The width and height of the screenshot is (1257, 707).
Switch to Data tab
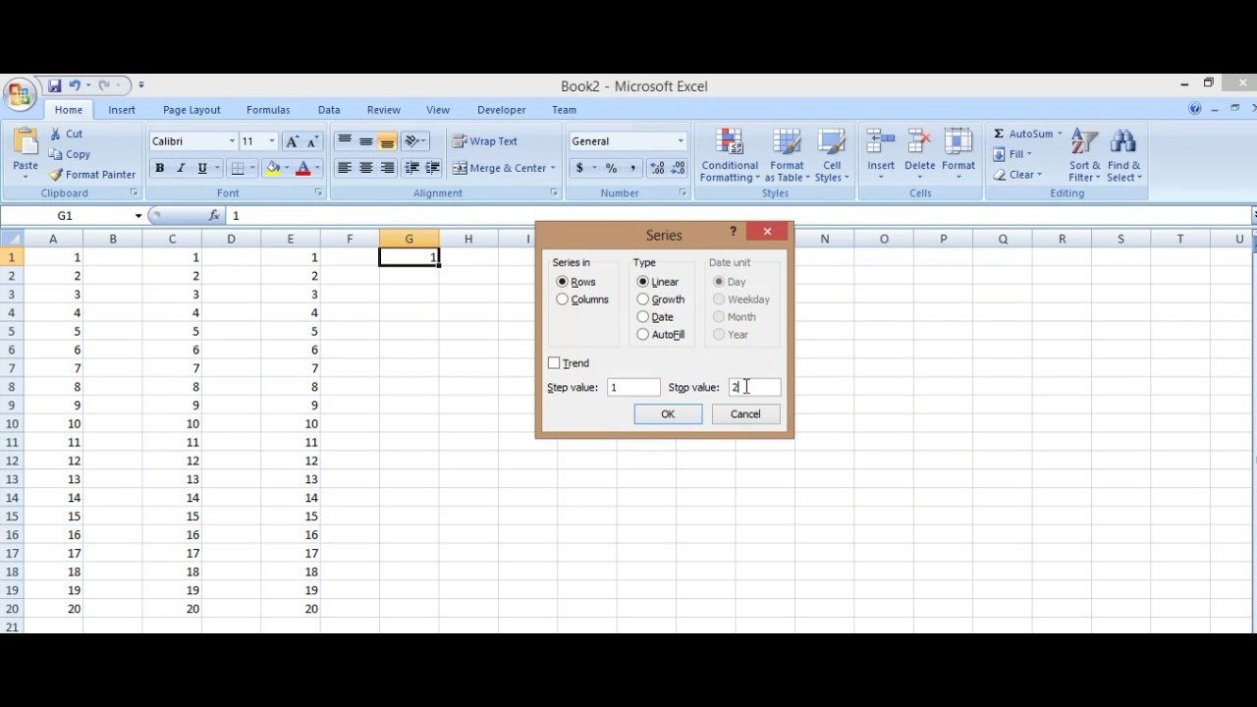[329, 110]
